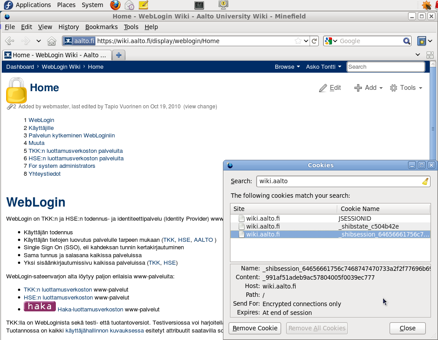Bookmark this page with the star
This screenshot has width=438, height=340.
click(298, 41)
